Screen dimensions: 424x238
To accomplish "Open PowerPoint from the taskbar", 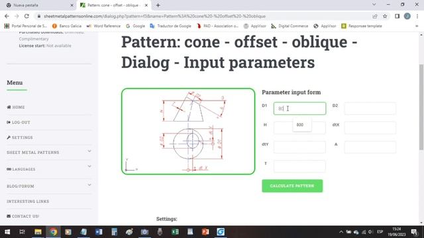I will (x=205, y=232).
